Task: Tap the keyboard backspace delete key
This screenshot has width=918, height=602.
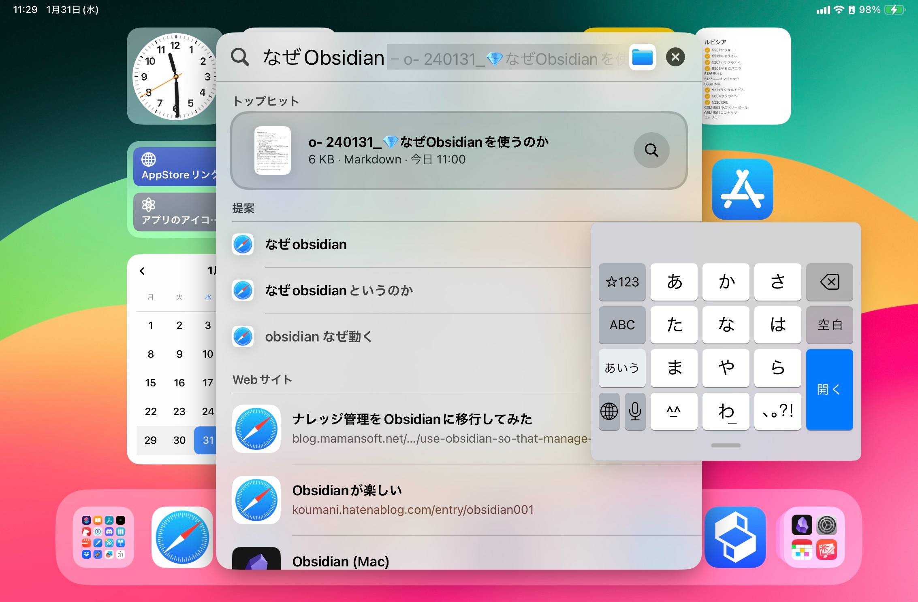Action: 830,282
